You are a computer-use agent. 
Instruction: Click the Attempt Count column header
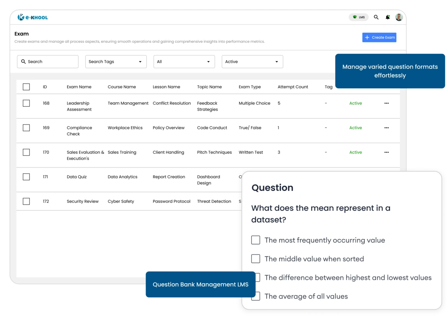click(x=293, y=87)
